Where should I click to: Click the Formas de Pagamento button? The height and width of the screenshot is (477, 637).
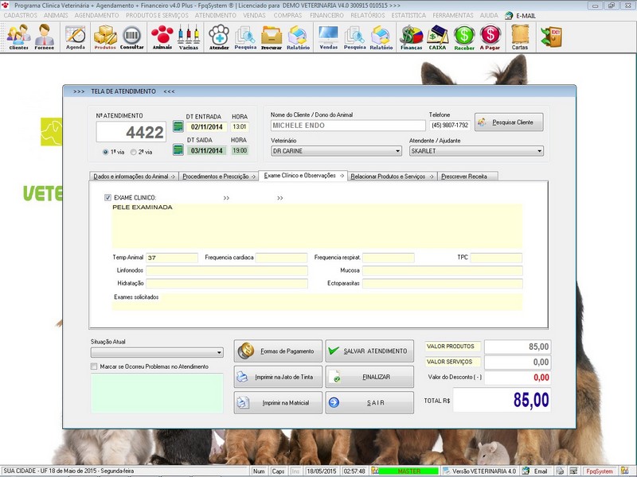(278, 351)
